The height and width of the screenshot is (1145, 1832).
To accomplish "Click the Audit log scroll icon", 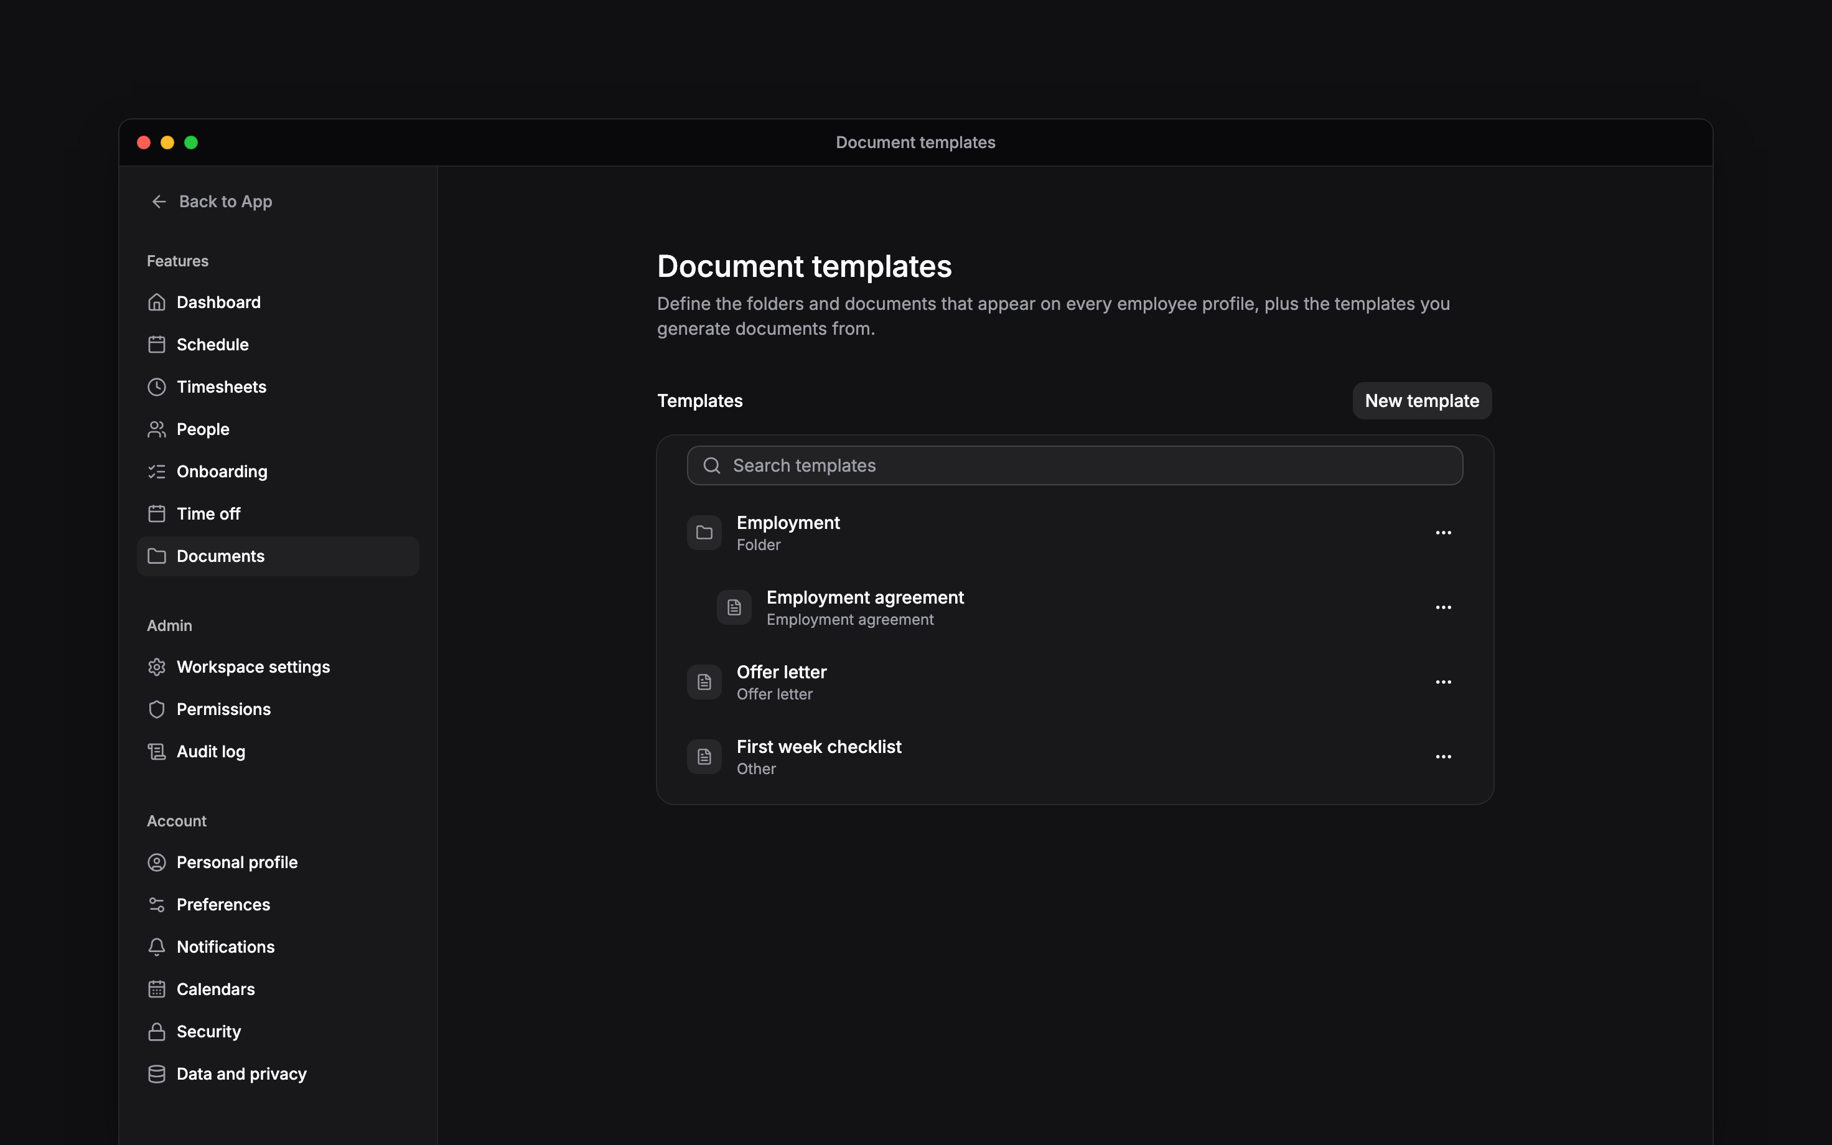I will (x=157, y=752).
